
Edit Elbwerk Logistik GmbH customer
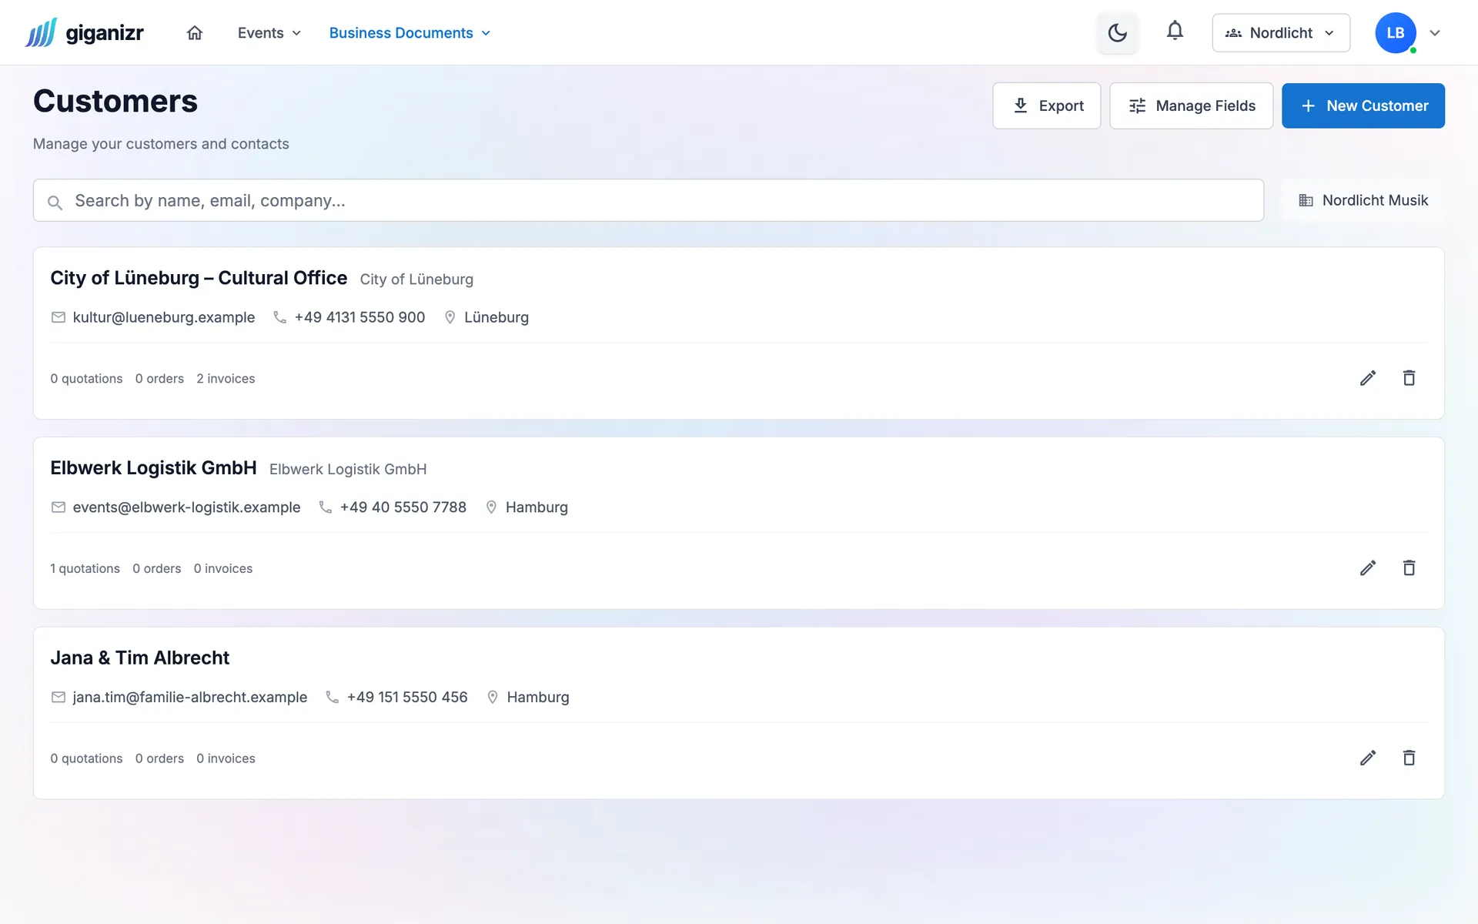click(x=1368, y=568)
